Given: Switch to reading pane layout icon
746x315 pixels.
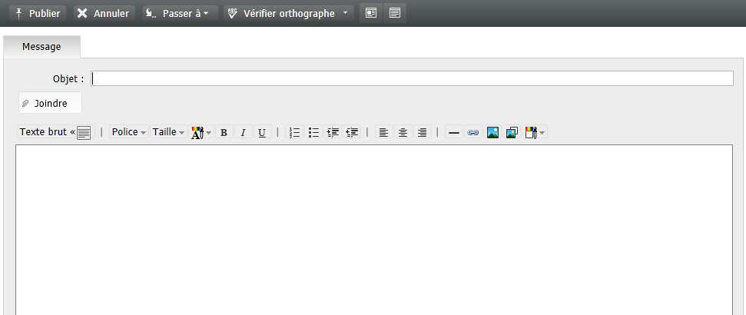Looking at the screenshot, I should (x=371, y=13).
